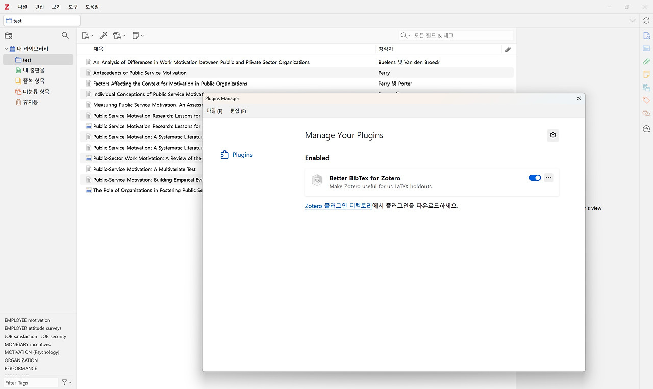Filter by tag 'EMPLOYER attitude surveys'
Viewport: 653px width, 389px height.
click(x=33, y=328)
